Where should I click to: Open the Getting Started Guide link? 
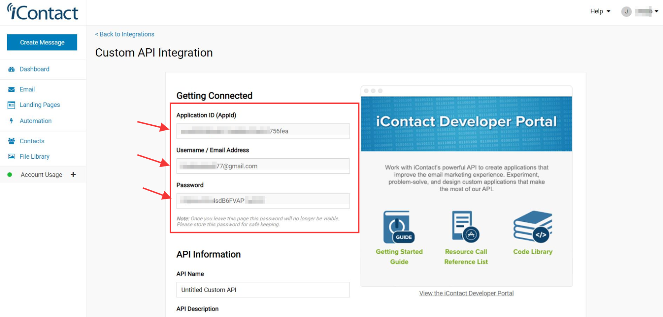pyautogui.click(x=399, y=256)
